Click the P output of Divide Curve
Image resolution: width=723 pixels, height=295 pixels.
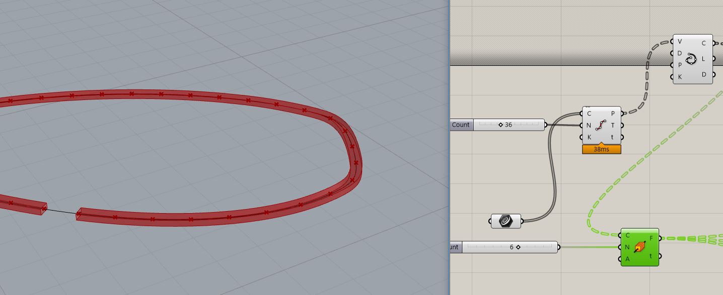(x=613, y=114)
